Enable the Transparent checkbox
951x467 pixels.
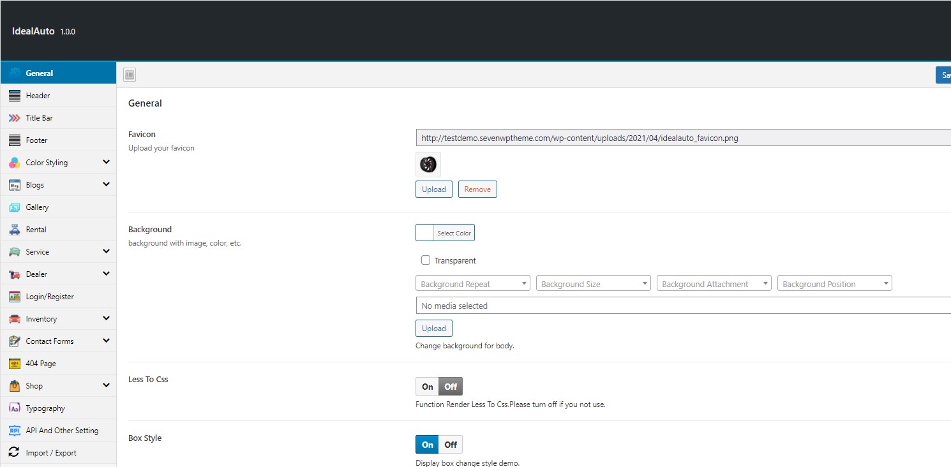426,260
